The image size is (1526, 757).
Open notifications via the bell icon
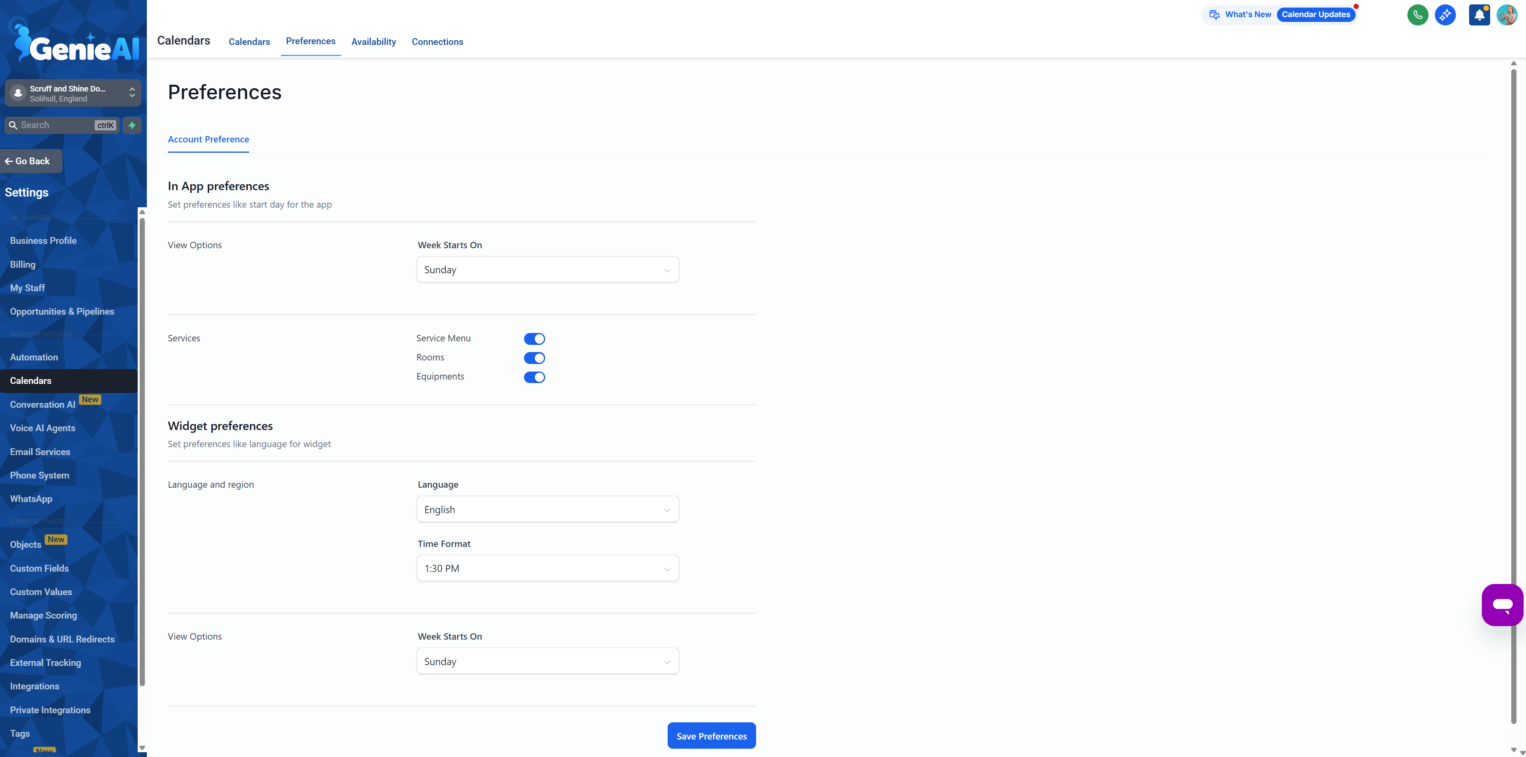point(1479,14)
